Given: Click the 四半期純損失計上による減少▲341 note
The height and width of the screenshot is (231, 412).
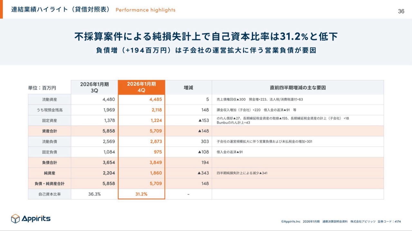Looking at the screenshot, I should [242, 173].
